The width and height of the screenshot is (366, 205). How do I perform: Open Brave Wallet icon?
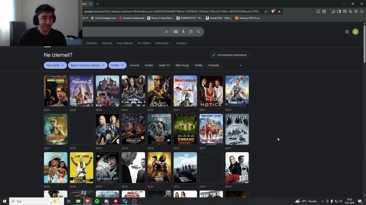(x=345, y=11)
